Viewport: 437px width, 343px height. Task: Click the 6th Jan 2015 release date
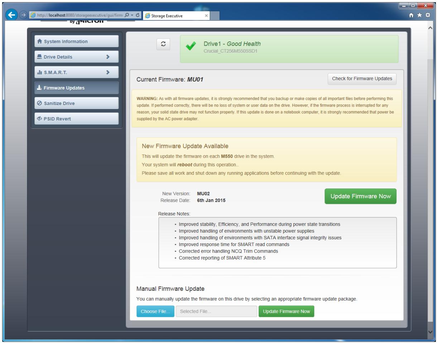click(x=211, y=200)
